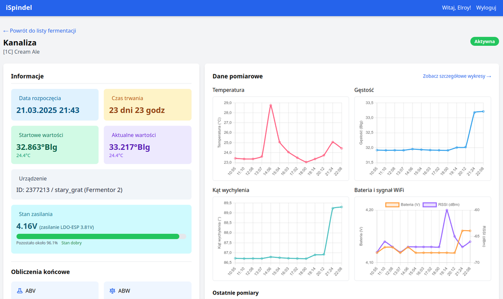
Task: Click Wyloguj to log out
Action: 486,8
